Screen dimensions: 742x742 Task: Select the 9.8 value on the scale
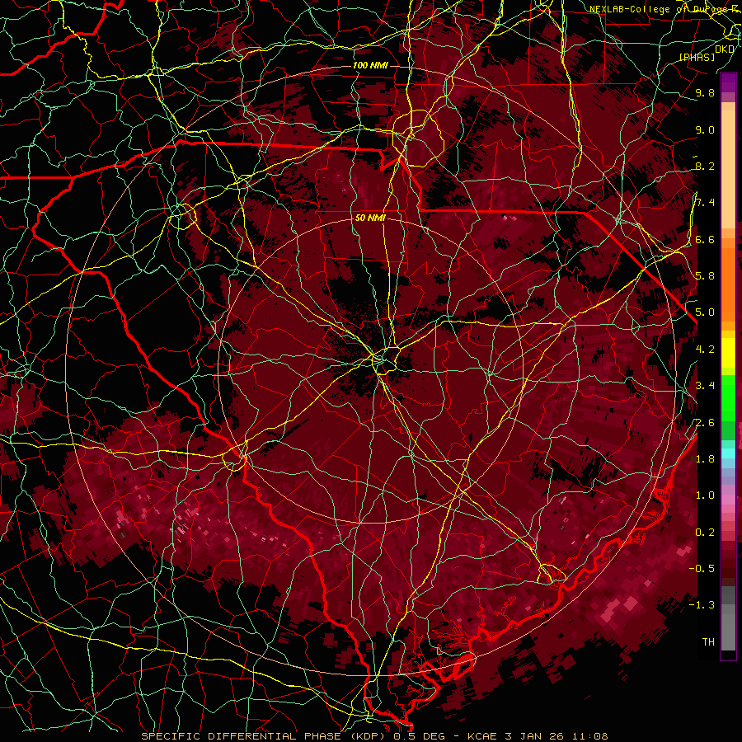click(705, 92)
